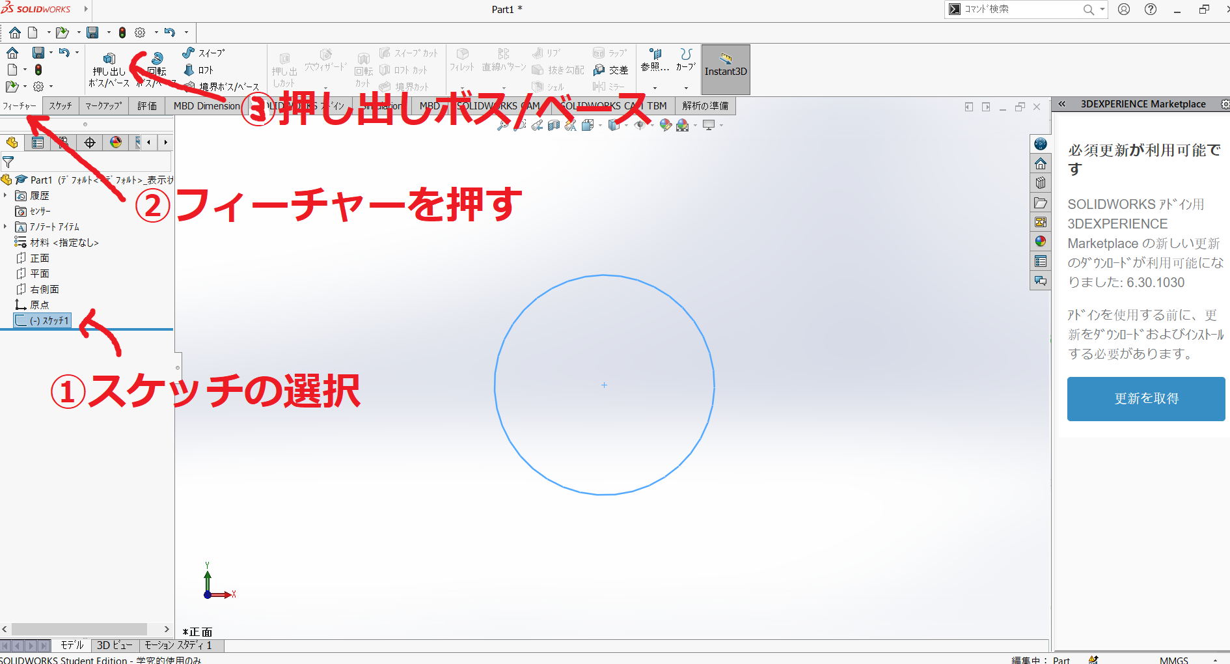1230x664 pixels.
Task: Click the 更新を取得 button
Action: [x=1146, y=398]
